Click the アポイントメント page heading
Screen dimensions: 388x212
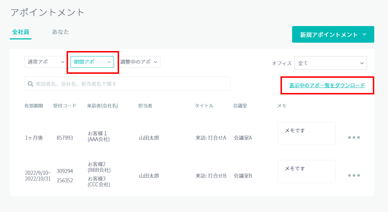tap(47, 12)
